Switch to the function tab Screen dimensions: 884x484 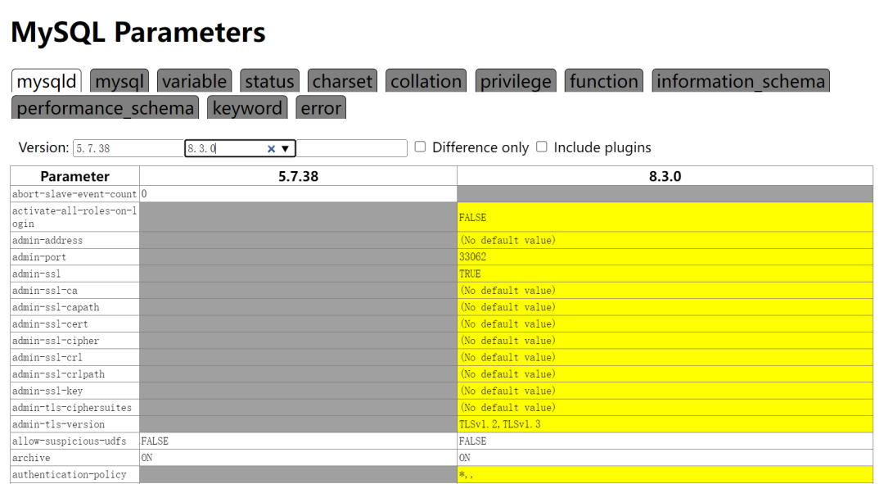[604, 80]
